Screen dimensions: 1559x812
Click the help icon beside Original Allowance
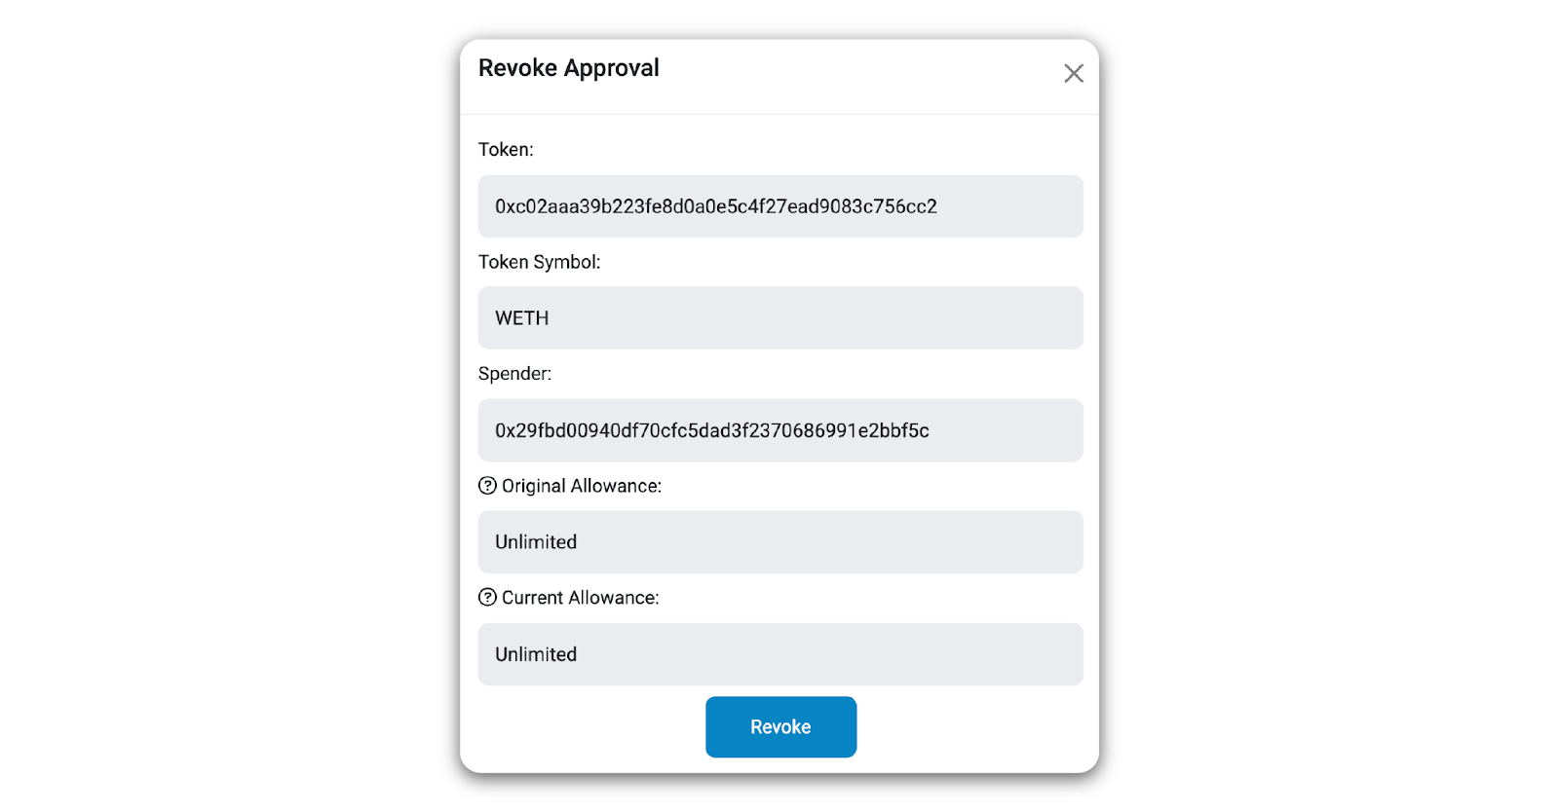(x=487, y=486)
